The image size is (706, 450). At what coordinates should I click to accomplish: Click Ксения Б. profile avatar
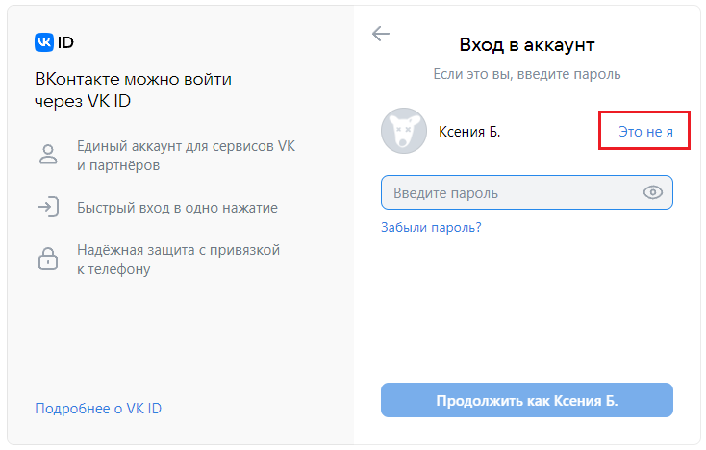coord(403,131)
